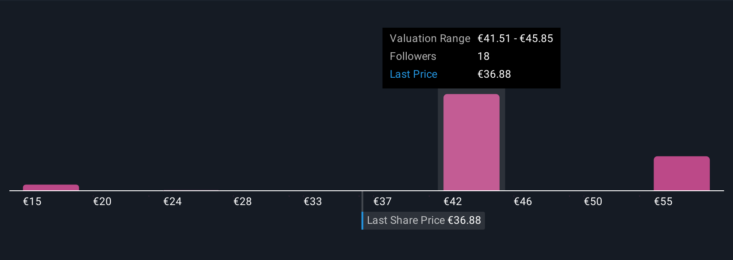Click the €33 axis label
This screenshot has height=260, width=733.
click(313, 201)
